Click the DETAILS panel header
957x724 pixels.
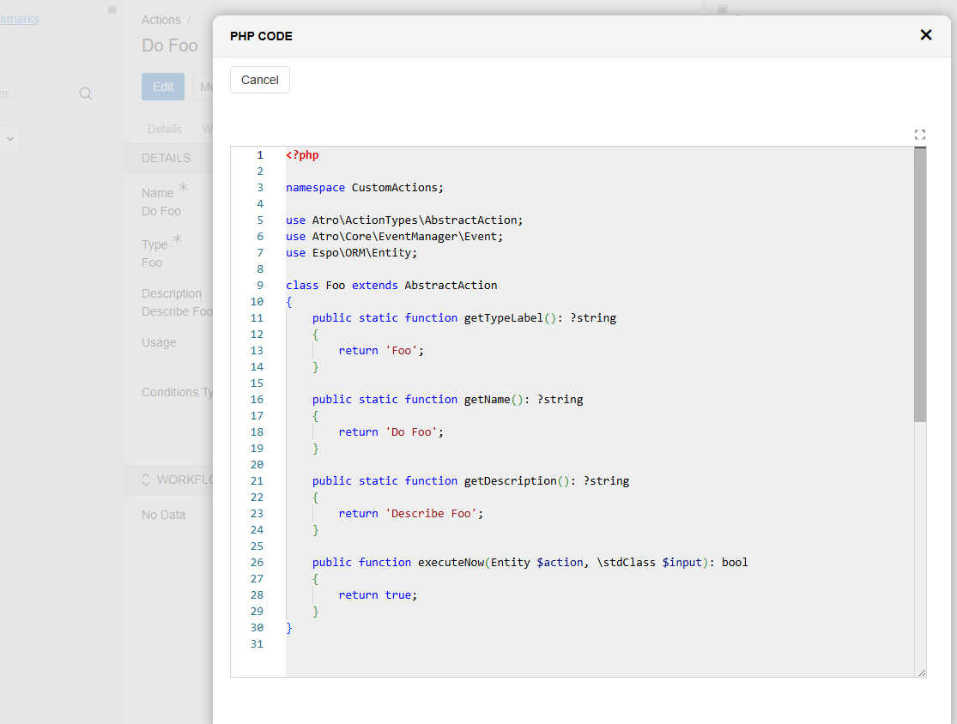pyautogui.click(x=167, y=158)
